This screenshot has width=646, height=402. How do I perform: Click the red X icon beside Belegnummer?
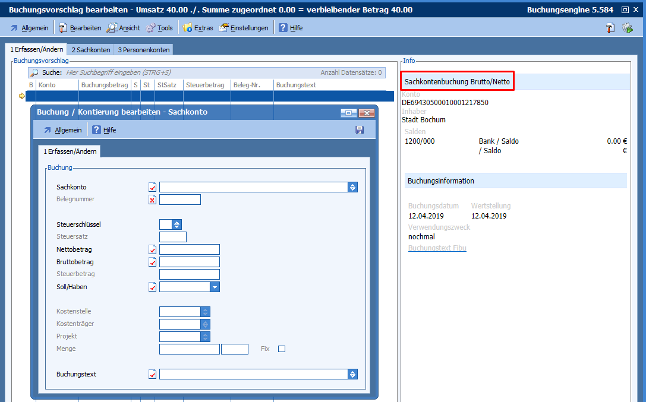pyautogui.click(x=153, y=200)
